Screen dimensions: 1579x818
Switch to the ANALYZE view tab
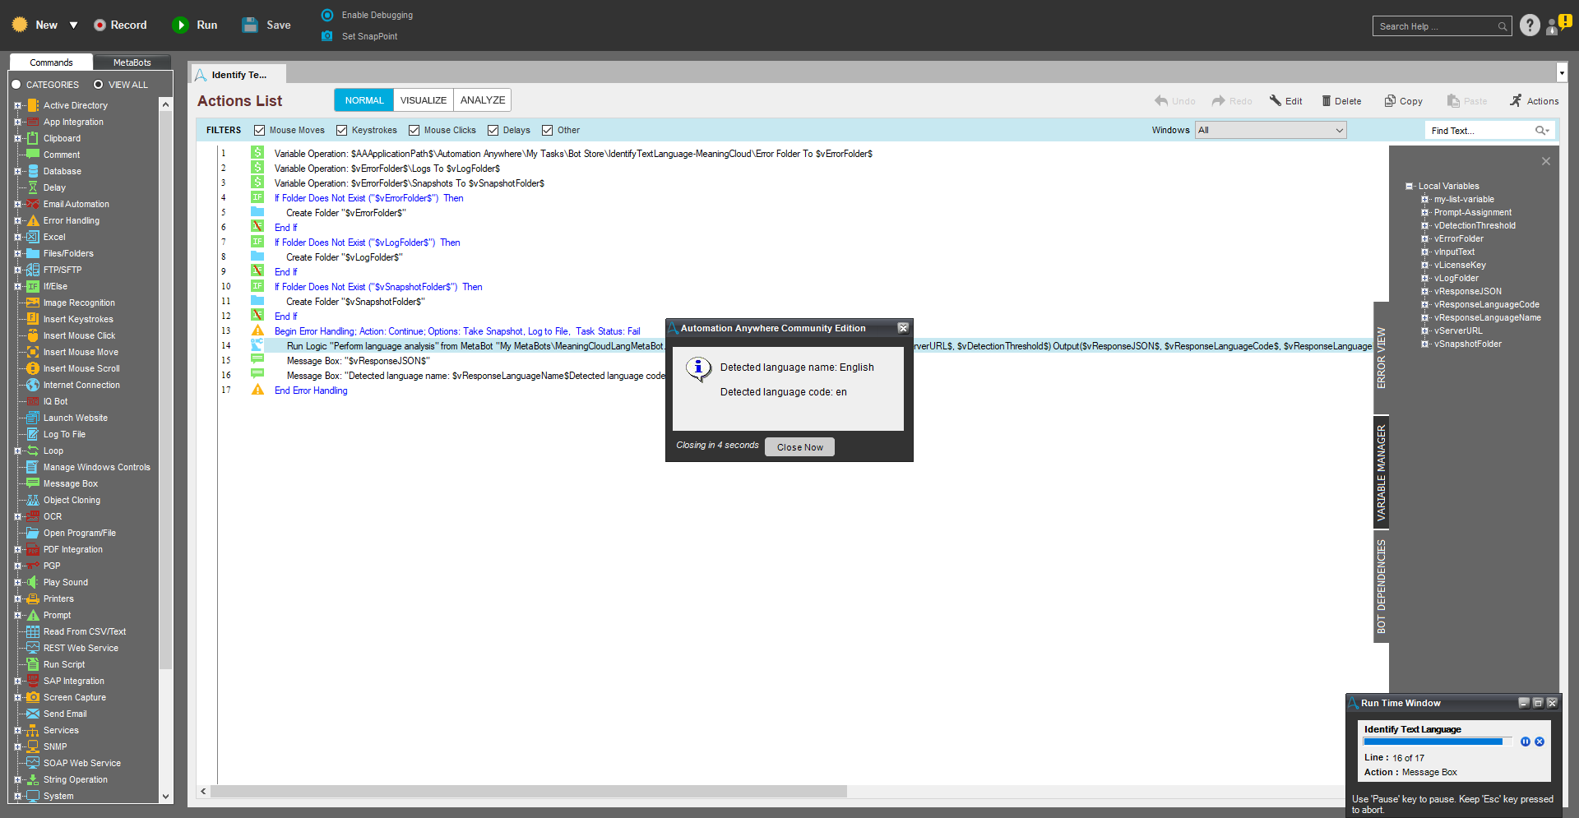point(483,100)
